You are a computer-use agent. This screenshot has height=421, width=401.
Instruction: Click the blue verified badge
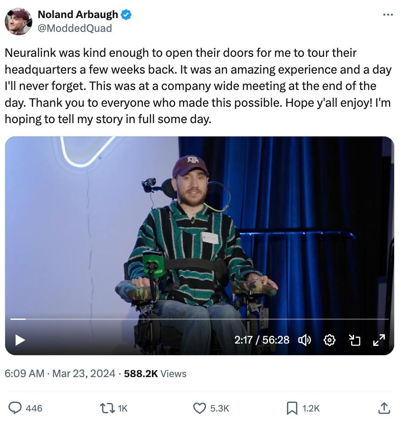click(x=126, y=15)
